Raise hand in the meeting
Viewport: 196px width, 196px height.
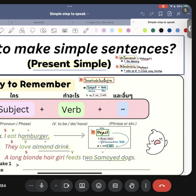tap(132, 186)
